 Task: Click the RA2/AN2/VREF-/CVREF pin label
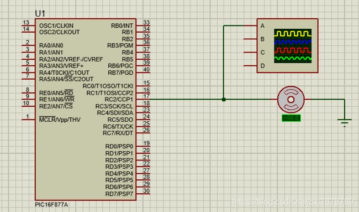71,59
